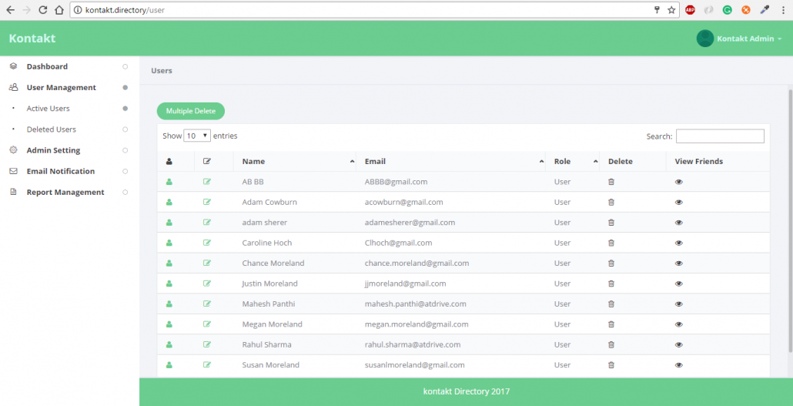View friends of AB BB via eye icon
The image size is (793, 406).
679,182
